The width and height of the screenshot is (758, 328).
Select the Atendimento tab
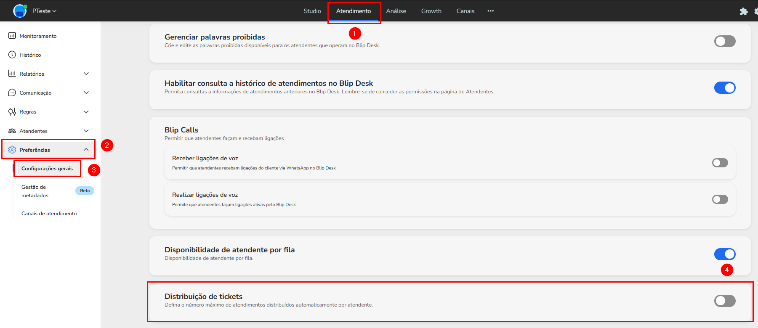tap(354, 11)
